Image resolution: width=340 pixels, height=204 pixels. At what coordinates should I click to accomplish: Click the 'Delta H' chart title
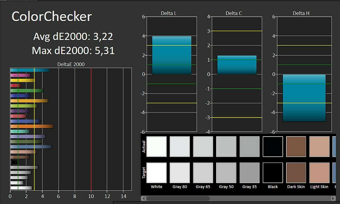click(x=301, y=13)
